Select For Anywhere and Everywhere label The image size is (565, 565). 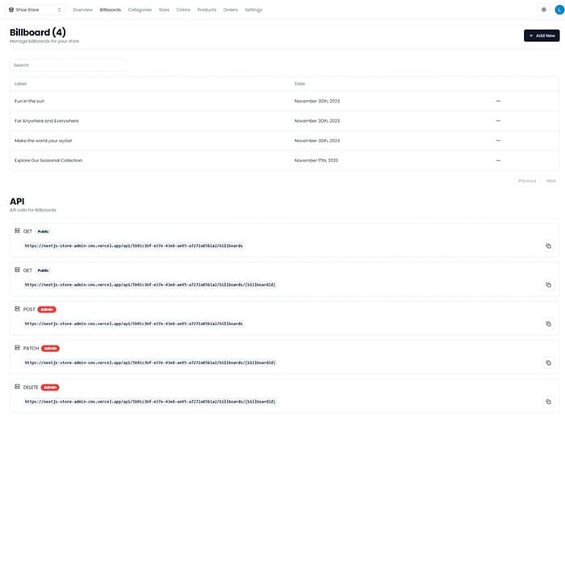tap(47, 121)
